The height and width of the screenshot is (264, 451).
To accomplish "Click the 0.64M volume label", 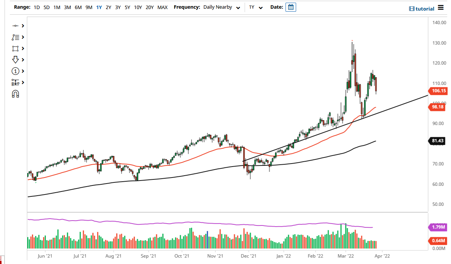I will point(438,241).
